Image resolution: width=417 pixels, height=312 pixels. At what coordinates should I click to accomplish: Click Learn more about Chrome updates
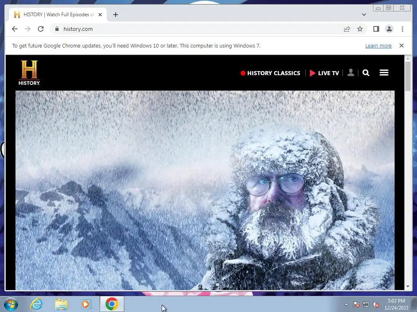(x=378, y=45)
